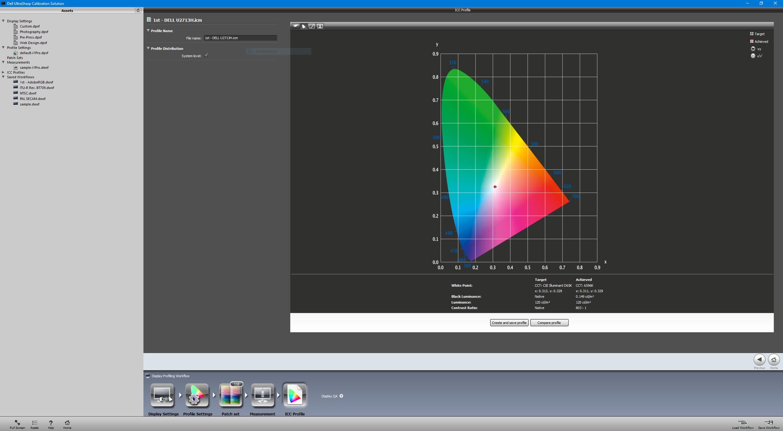Click the red white point marker on diagram
Screen dimensions: 783x431
coord(495,187)
